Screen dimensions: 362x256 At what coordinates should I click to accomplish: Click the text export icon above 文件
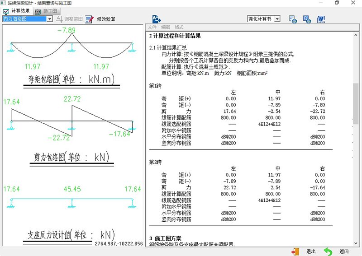(x=156, y=19)
